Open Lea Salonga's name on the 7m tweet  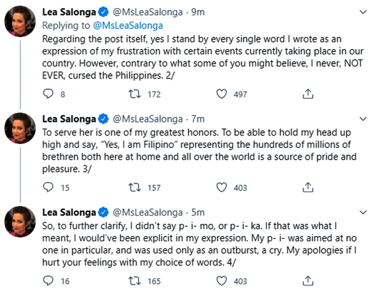pos(69,119)
